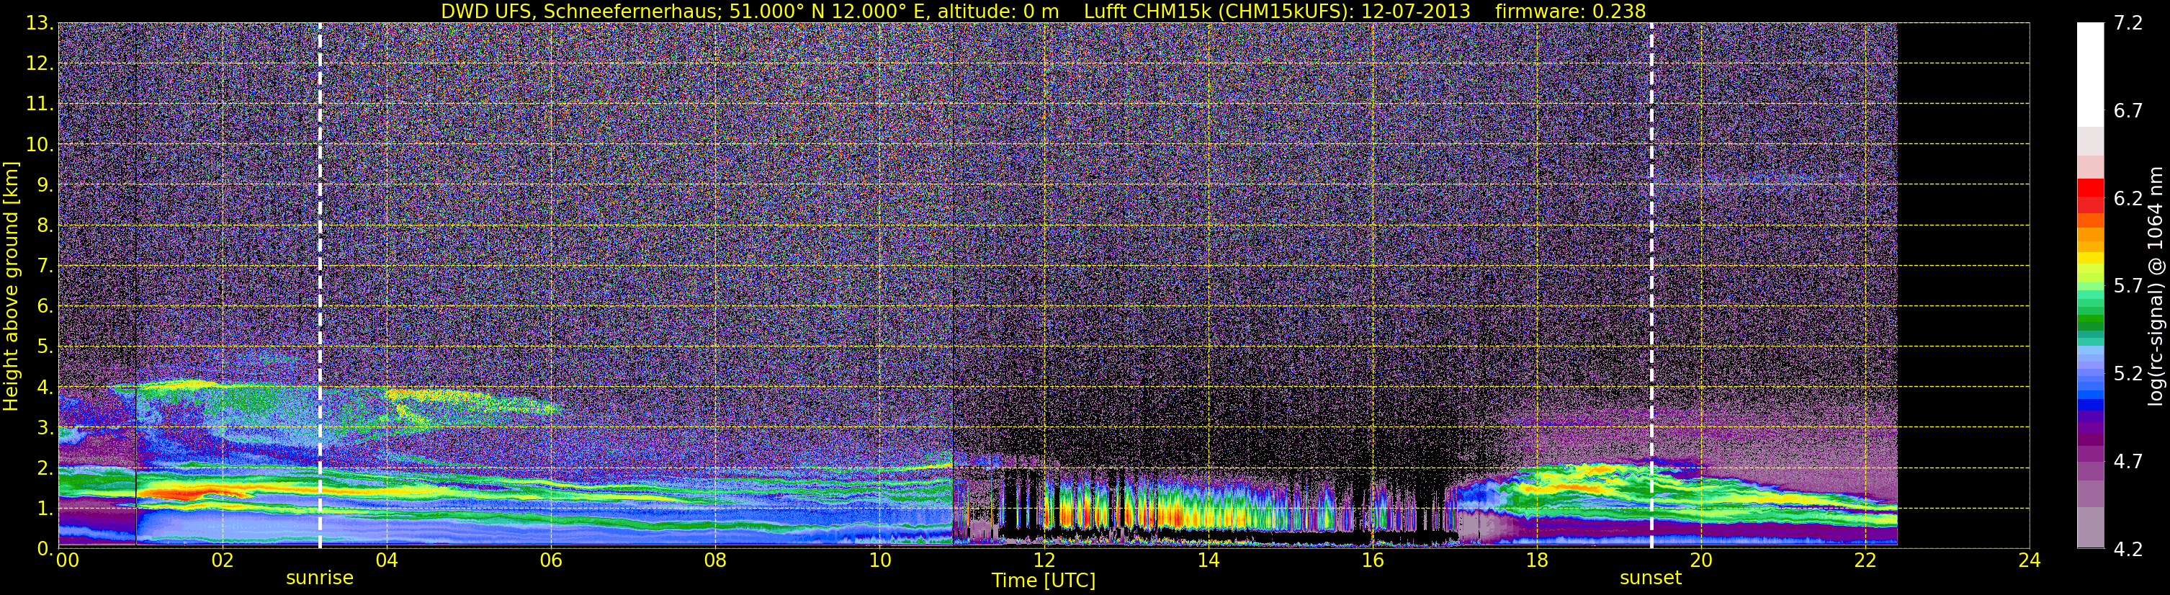Click the '02' tick label on time axis
Viewport: 2170px width, 595px height.
[x=223, y=560]
